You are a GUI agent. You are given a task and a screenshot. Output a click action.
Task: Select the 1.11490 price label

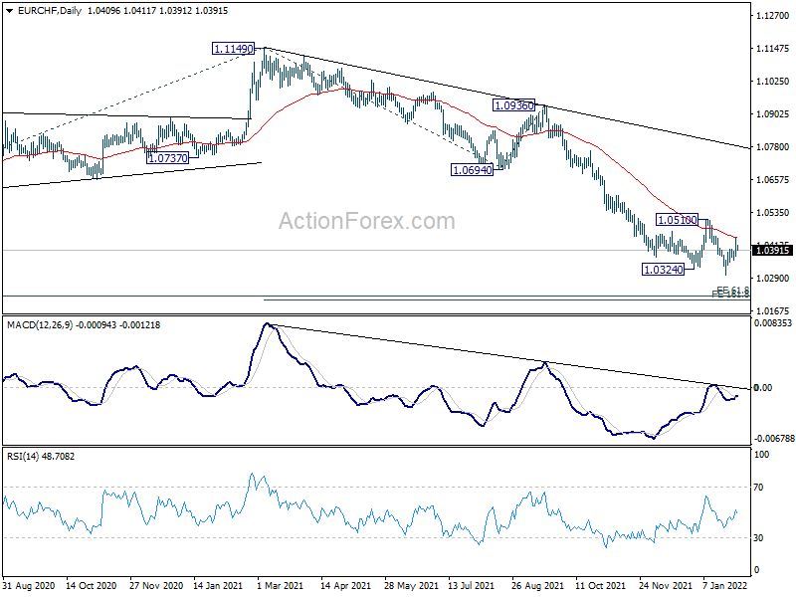234,49
